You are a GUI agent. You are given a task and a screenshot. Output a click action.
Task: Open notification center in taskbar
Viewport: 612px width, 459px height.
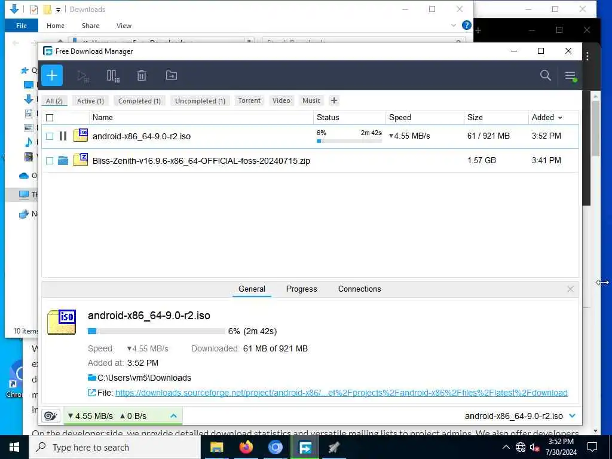[x=592, y=447]
